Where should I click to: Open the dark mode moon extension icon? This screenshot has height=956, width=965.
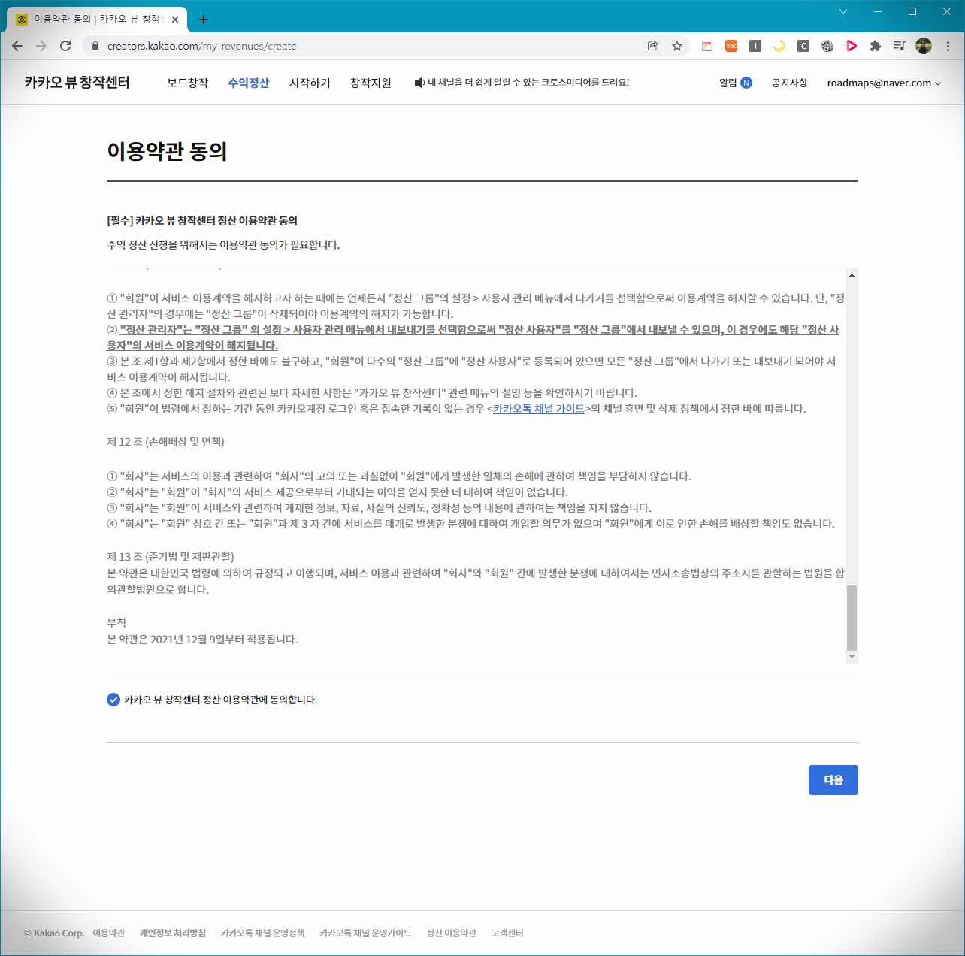click(x=779, y=46)
